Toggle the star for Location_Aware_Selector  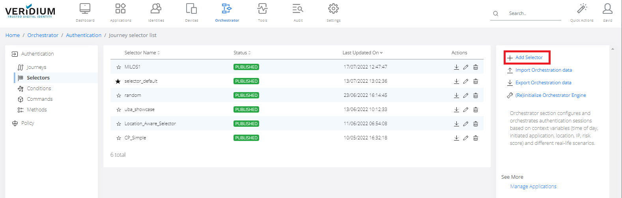[118, 124]
